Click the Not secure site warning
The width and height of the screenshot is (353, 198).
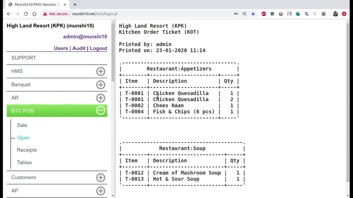point(55,14)
